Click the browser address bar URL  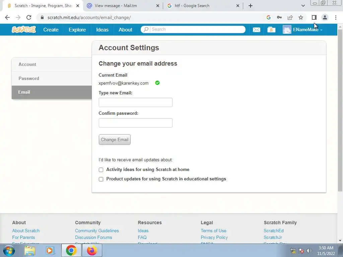coord(89,17)
